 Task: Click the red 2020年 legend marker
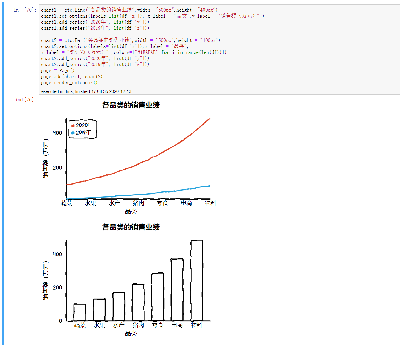[73, 126]
